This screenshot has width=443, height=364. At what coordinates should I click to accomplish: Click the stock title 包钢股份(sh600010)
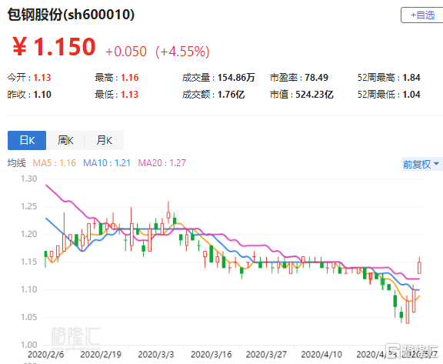pyautogui.click(x=71, y=15)
